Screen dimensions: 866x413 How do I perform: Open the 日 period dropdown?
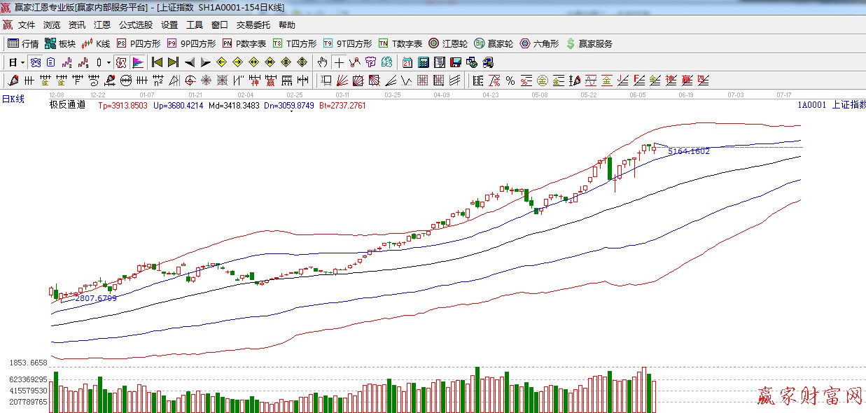(x=16, y=62)
